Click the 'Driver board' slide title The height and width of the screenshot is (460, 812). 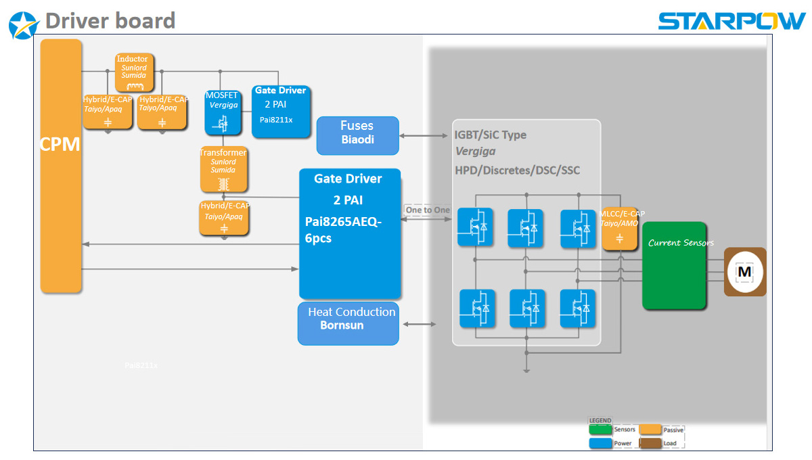(x=110, y=21)
